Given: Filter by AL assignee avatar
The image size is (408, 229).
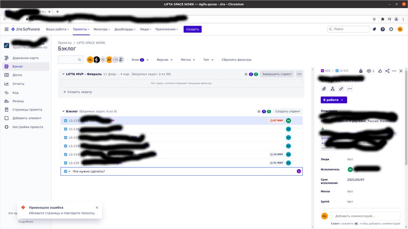Looking at the screenshot, I should 90,59.
